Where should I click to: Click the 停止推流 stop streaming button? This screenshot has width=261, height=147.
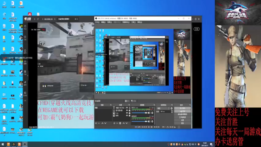coord(182,108)
